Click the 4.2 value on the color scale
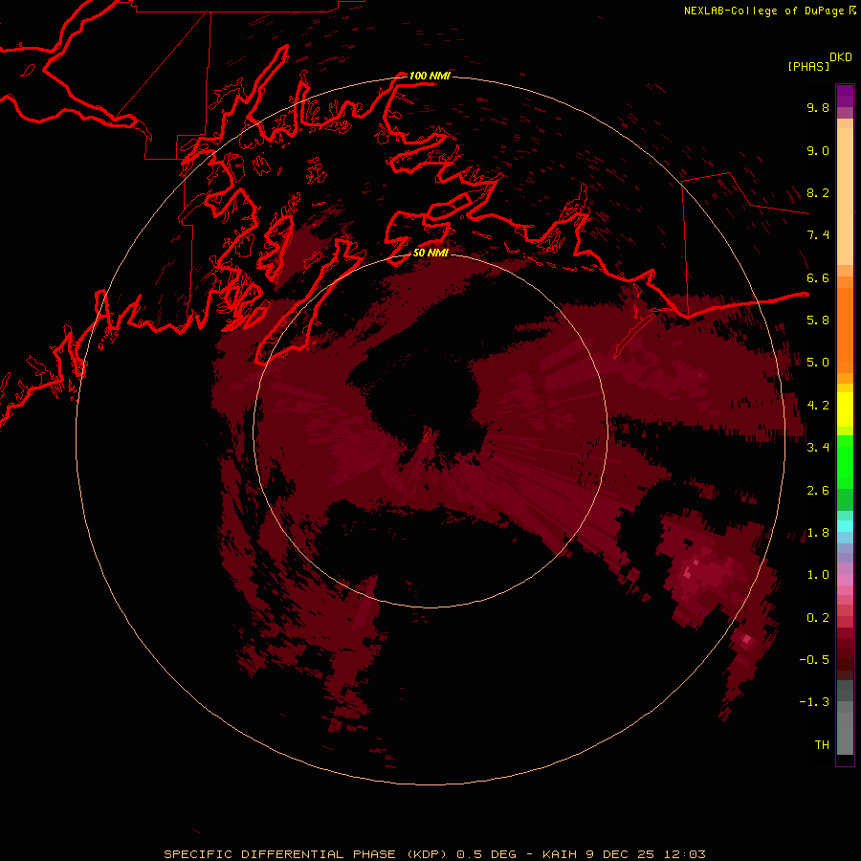 coord(818,405)
